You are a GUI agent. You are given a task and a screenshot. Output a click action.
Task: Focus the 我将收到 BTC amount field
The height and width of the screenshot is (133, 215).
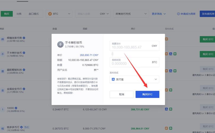pyautogui.click(x=134, y=62)
